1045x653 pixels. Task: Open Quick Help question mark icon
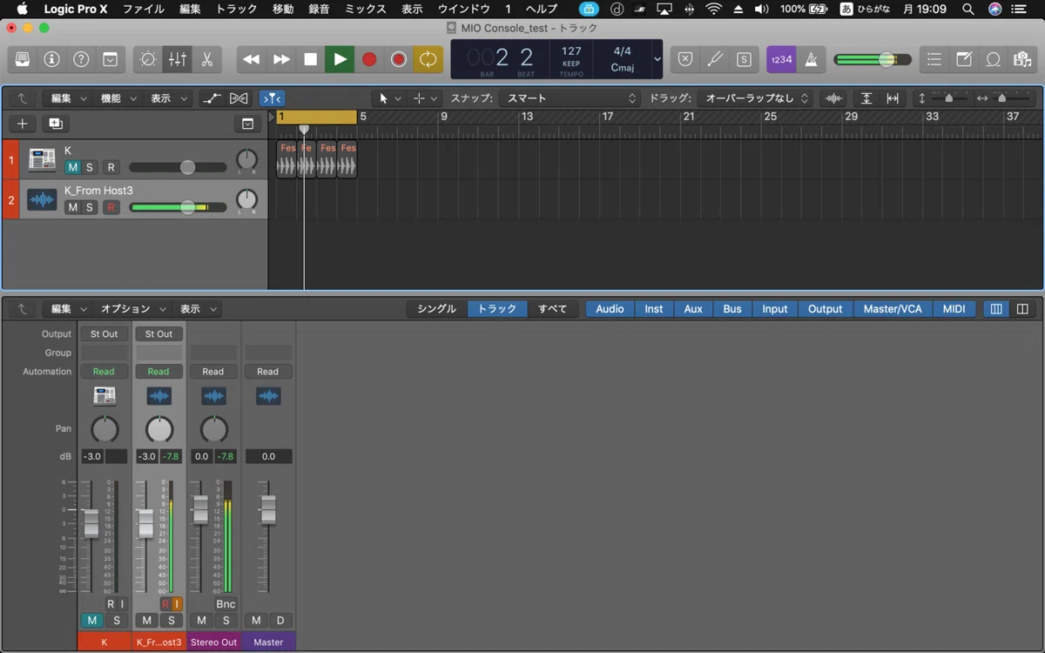(81, 59)
